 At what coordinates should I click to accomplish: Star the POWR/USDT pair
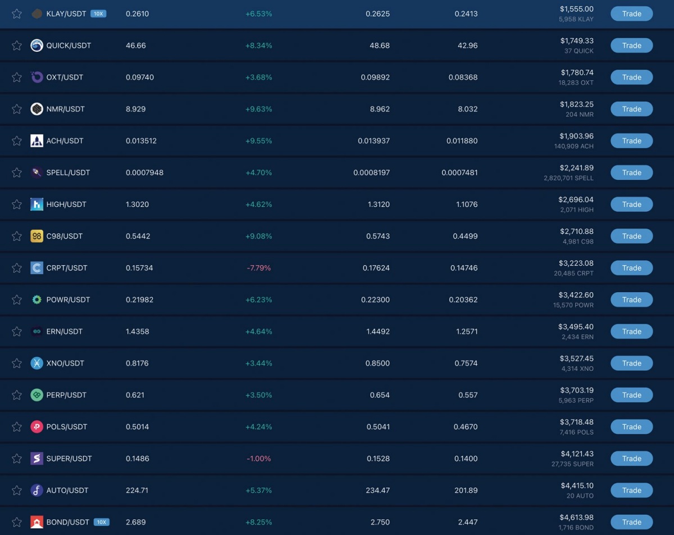click(x=17, y=300)
